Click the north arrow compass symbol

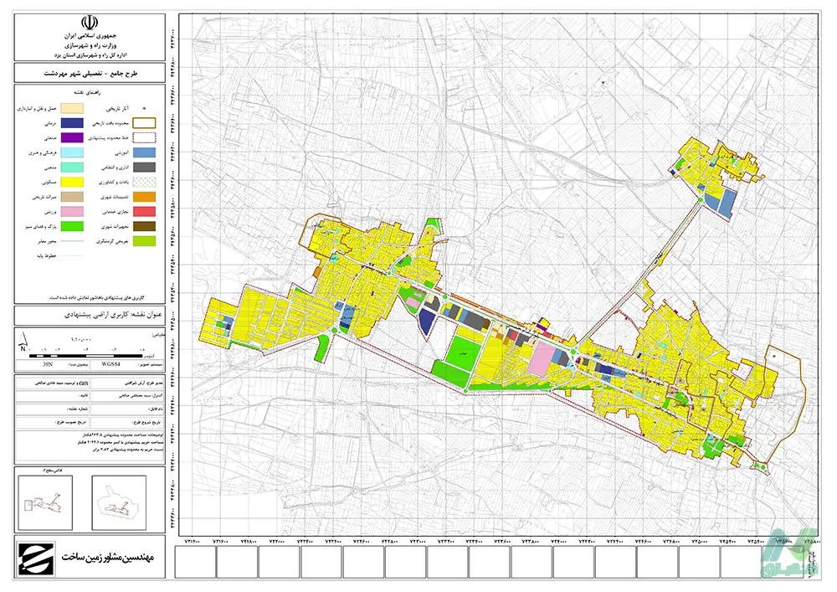pyautogui.click(x=23, y=341)
